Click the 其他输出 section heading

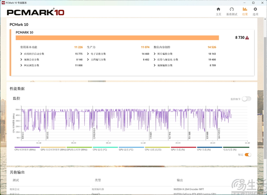(x=17, y=172)
